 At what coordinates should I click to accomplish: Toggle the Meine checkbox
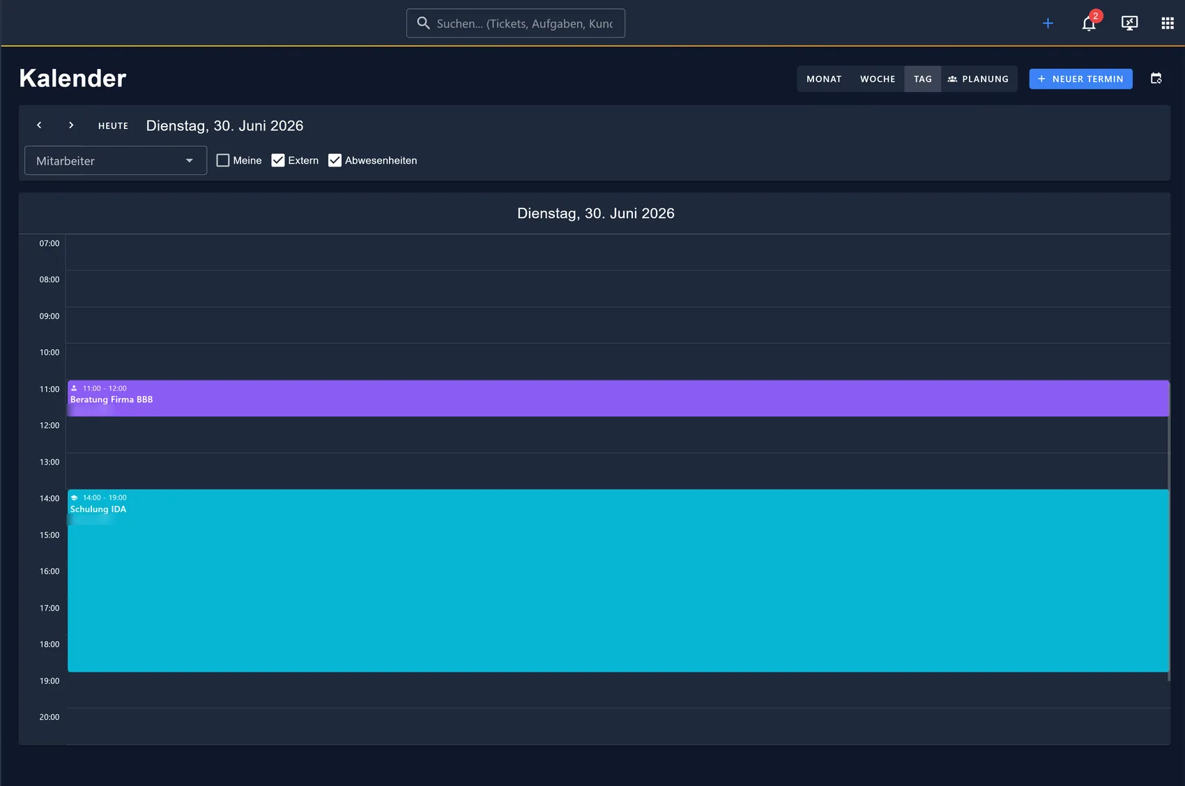click(223, 160)
